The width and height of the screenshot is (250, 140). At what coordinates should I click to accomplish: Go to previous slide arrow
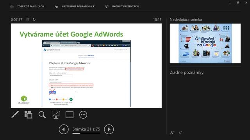(64, 129)
